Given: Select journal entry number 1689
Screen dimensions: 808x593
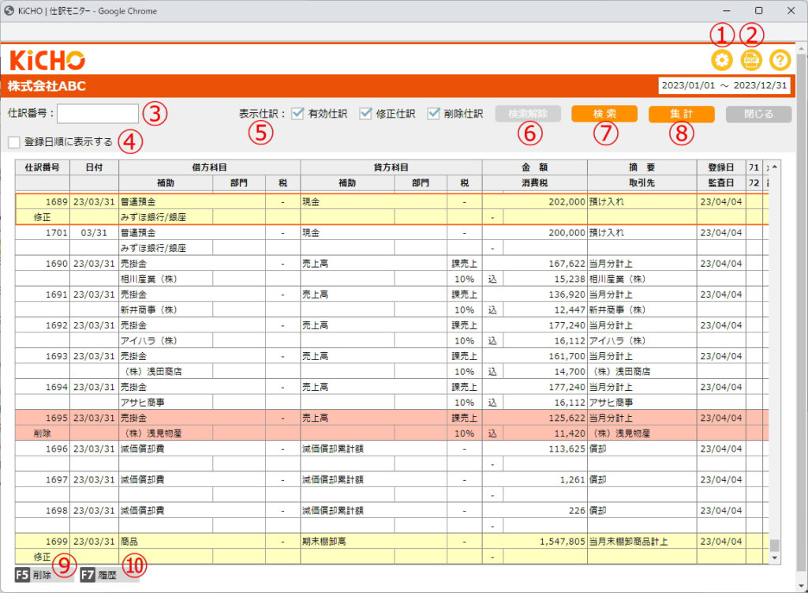Looking at the screenshot, I should pos(56,201).
